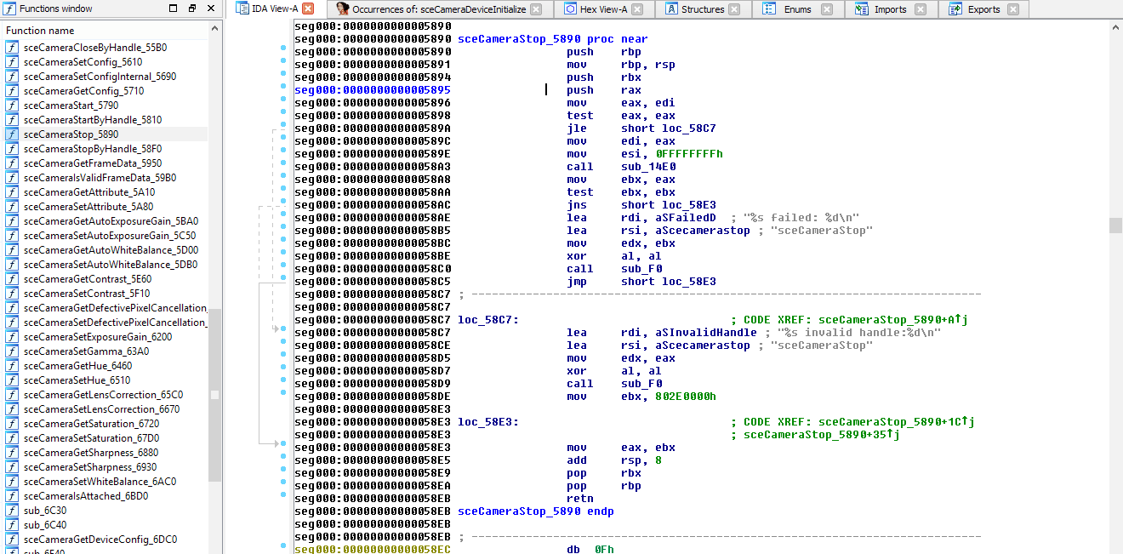Viewport: 1123px width, 554px height.
Task: Close the Occurrences of sceCameraDeviceInitialize tab
Action: [x=535, y=9]
